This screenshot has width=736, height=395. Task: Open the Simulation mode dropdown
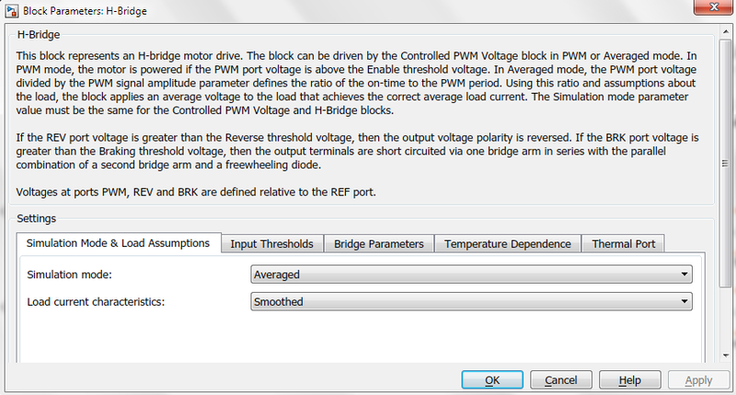[471, 274]
